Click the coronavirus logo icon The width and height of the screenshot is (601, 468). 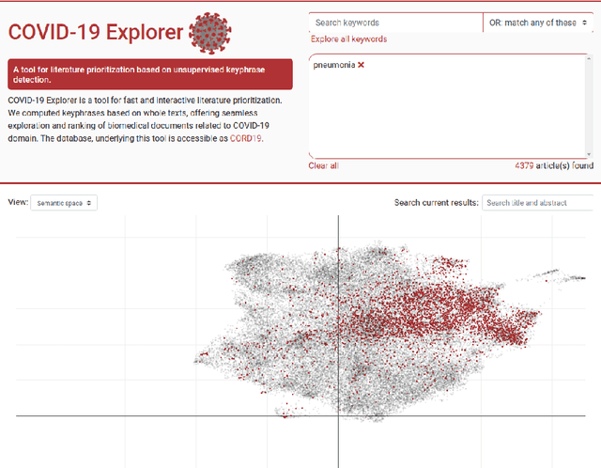click(x=210, y=33)
